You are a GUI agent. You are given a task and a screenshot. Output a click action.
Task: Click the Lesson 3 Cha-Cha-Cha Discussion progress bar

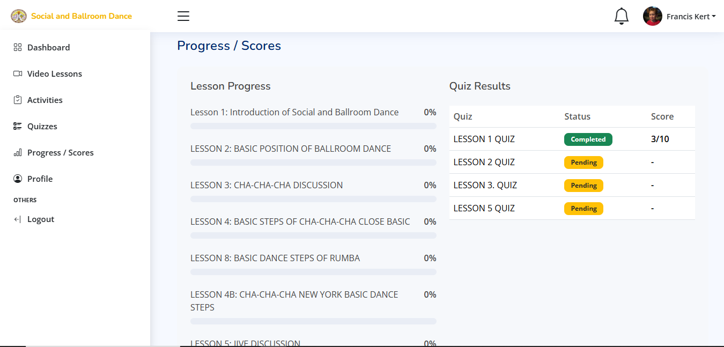point(313,199)
